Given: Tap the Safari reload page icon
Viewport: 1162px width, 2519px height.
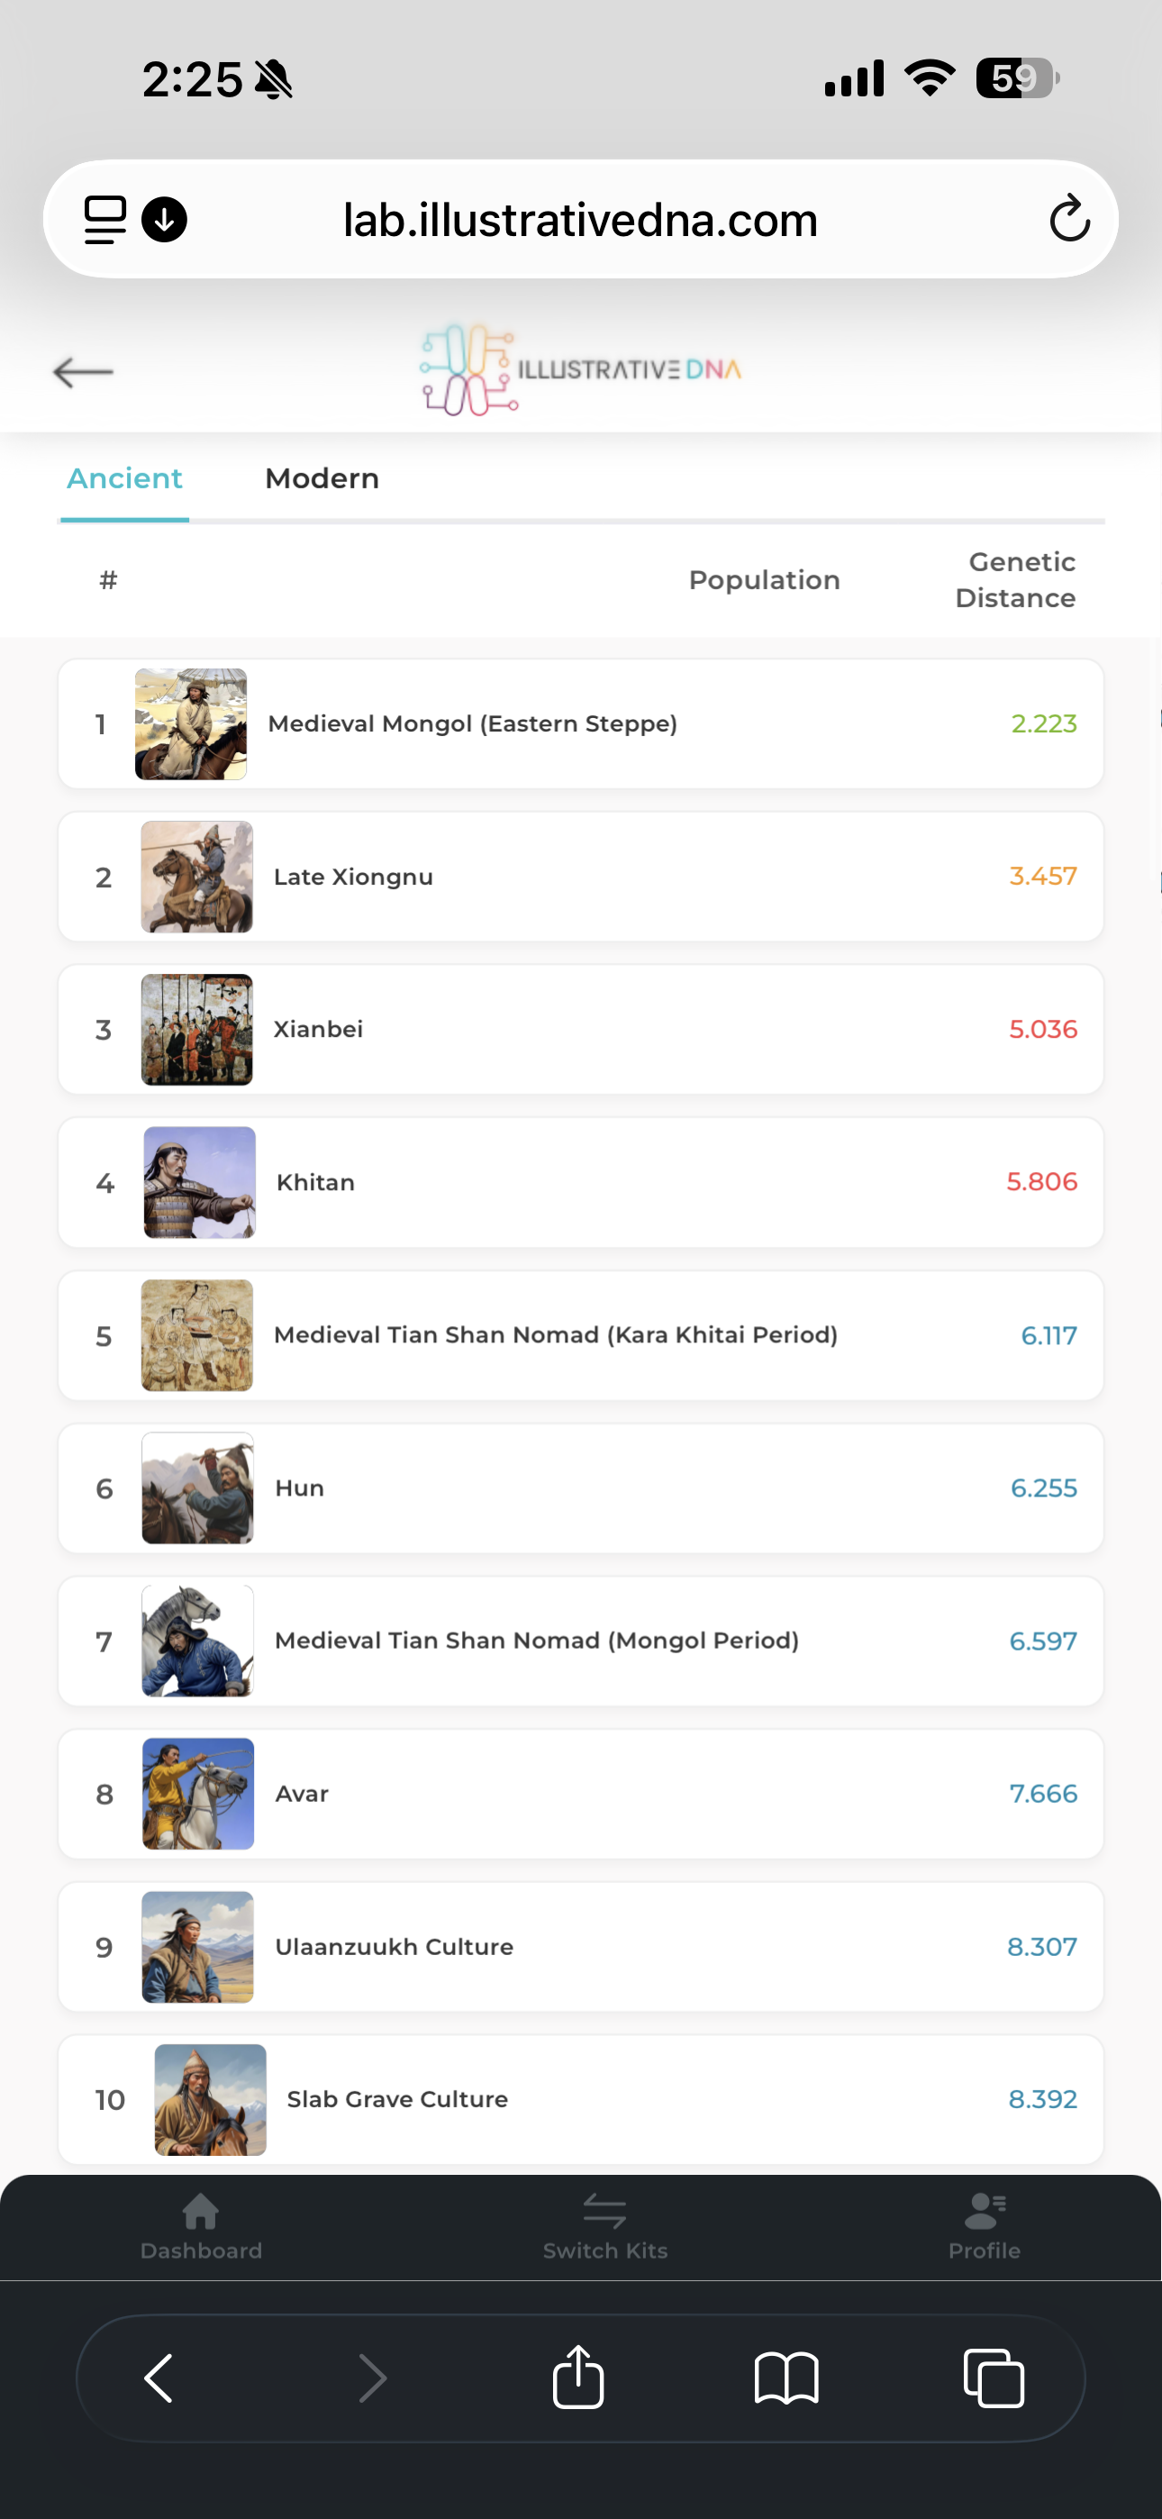Looking at the screenshot, I should [1069, 218].
